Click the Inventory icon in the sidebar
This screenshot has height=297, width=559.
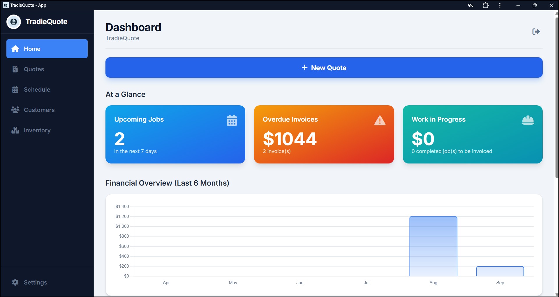15,130
